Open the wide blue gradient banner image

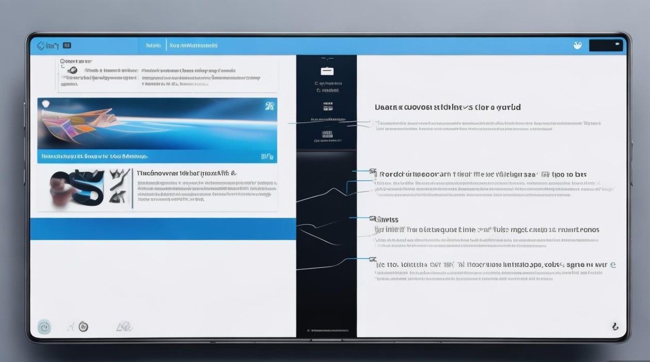tap(157, 124)
